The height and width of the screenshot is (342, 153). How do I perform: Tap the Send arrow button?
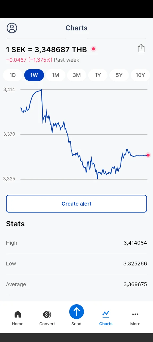(76, 312)
